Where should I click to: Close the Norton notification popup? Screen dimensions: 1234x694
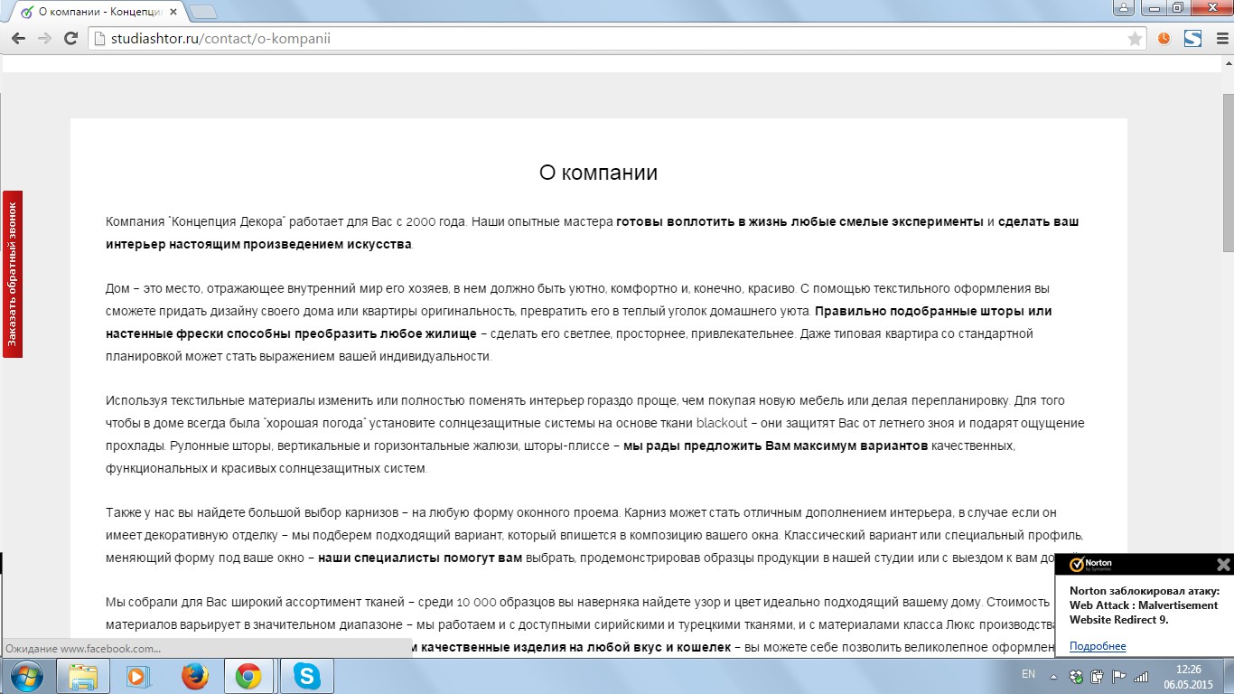(x=1223, y=565)
